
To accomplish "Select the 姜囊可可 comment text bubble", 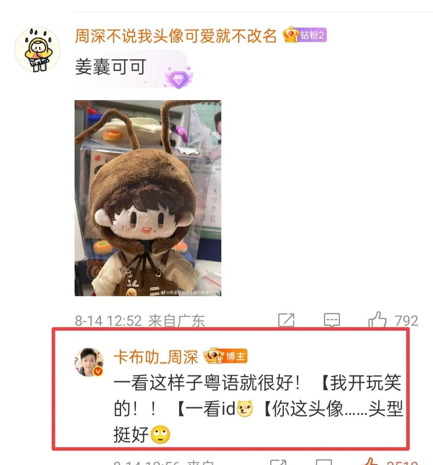I will pos(131,69).
